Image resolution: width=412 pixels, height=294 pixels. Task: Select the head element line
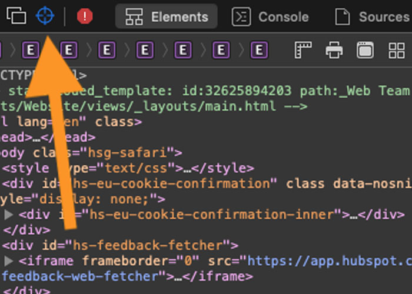[x=47, y=138]
